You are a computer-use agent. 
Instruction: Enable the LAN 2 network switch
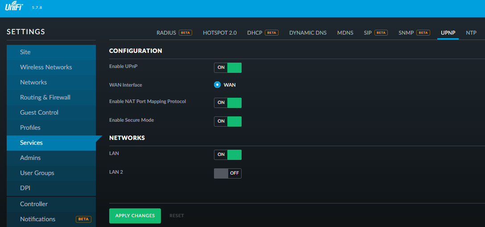(228, 173)
